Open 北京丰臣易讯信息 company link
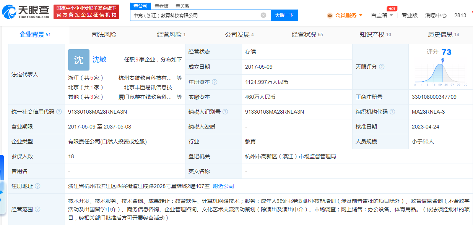 [x=150, y=87]
